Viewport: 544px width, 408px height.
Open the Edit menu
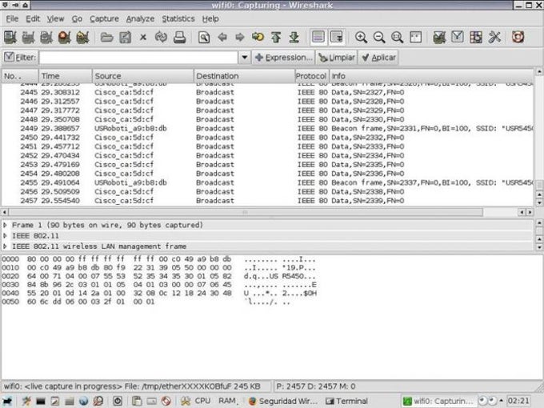click(x=33, y=18)
